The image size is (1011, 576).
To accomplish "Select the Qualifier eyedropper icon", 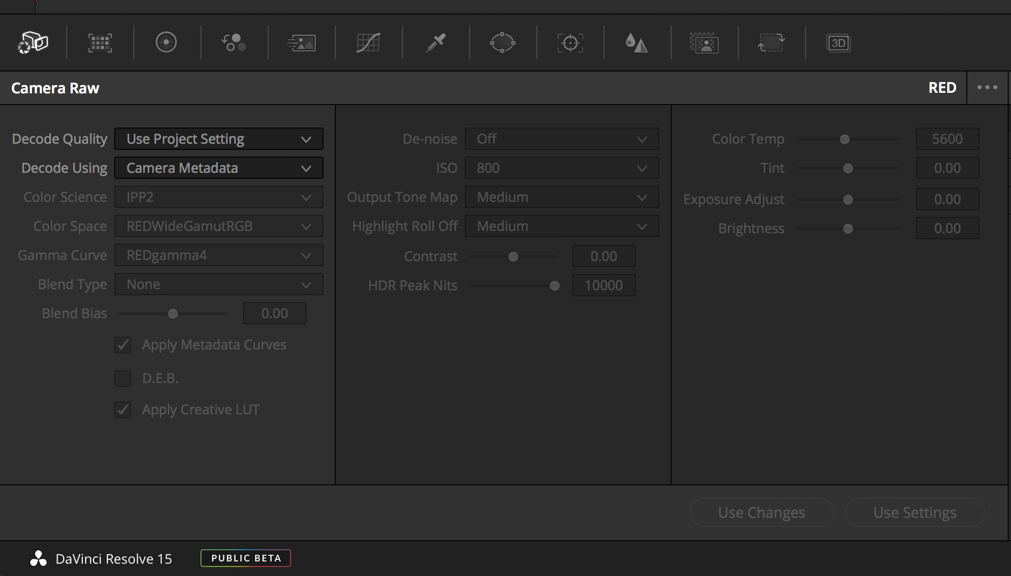I will click(x=436, y=43).
